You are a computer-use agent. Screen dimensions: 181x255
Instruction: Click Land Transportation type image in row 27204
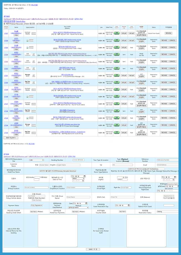point(27,54)
